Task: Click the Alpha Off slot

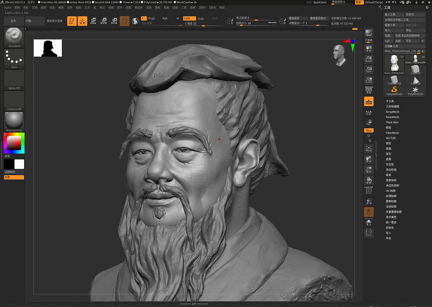Action: pyautogui.click(x=14, y=80)
